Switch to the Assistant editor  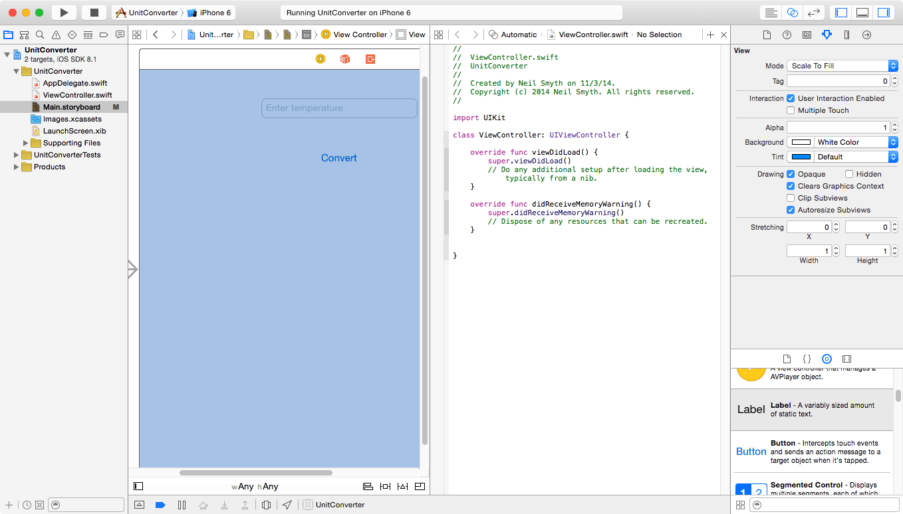point(792,12)
